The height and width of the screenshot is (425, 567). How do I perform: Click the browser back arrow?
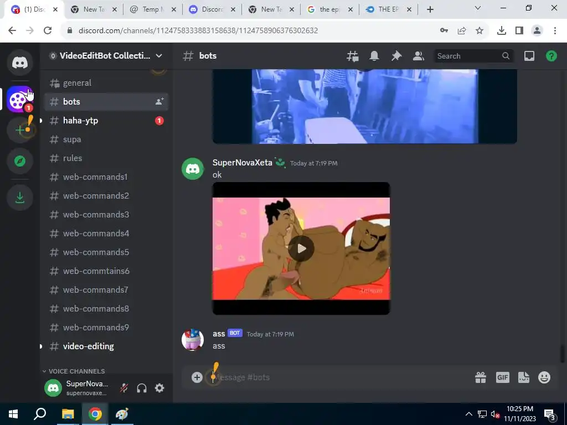click(x=12, y=31)
